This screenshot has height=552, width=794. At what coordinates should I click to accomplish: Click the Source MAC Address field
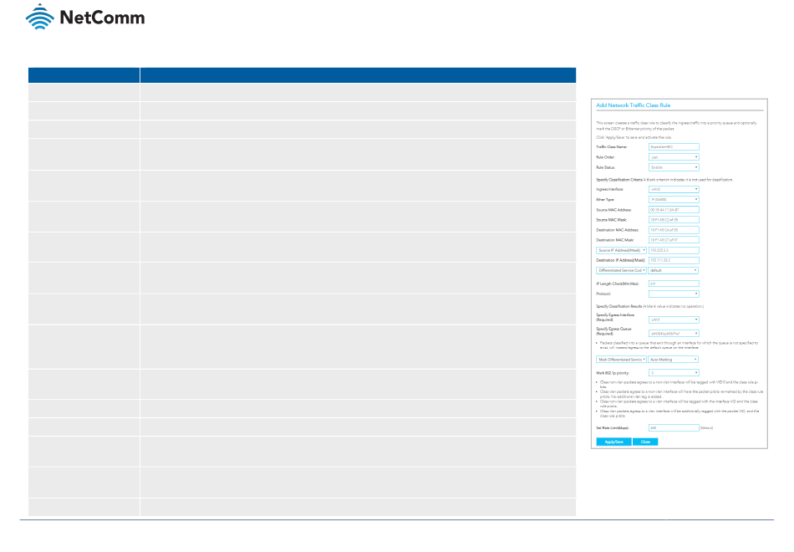[673, 209]
